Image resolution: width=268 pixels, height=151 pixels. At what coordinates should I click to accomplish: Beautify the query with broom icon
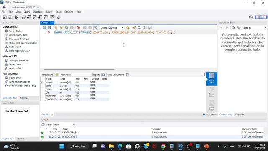134,28
